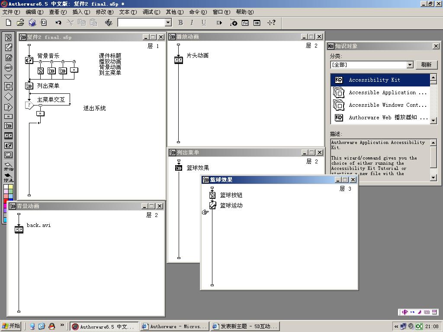443x332 pixels.
Task: Click the help pointer toolbar icon
Action: (271, 22)
